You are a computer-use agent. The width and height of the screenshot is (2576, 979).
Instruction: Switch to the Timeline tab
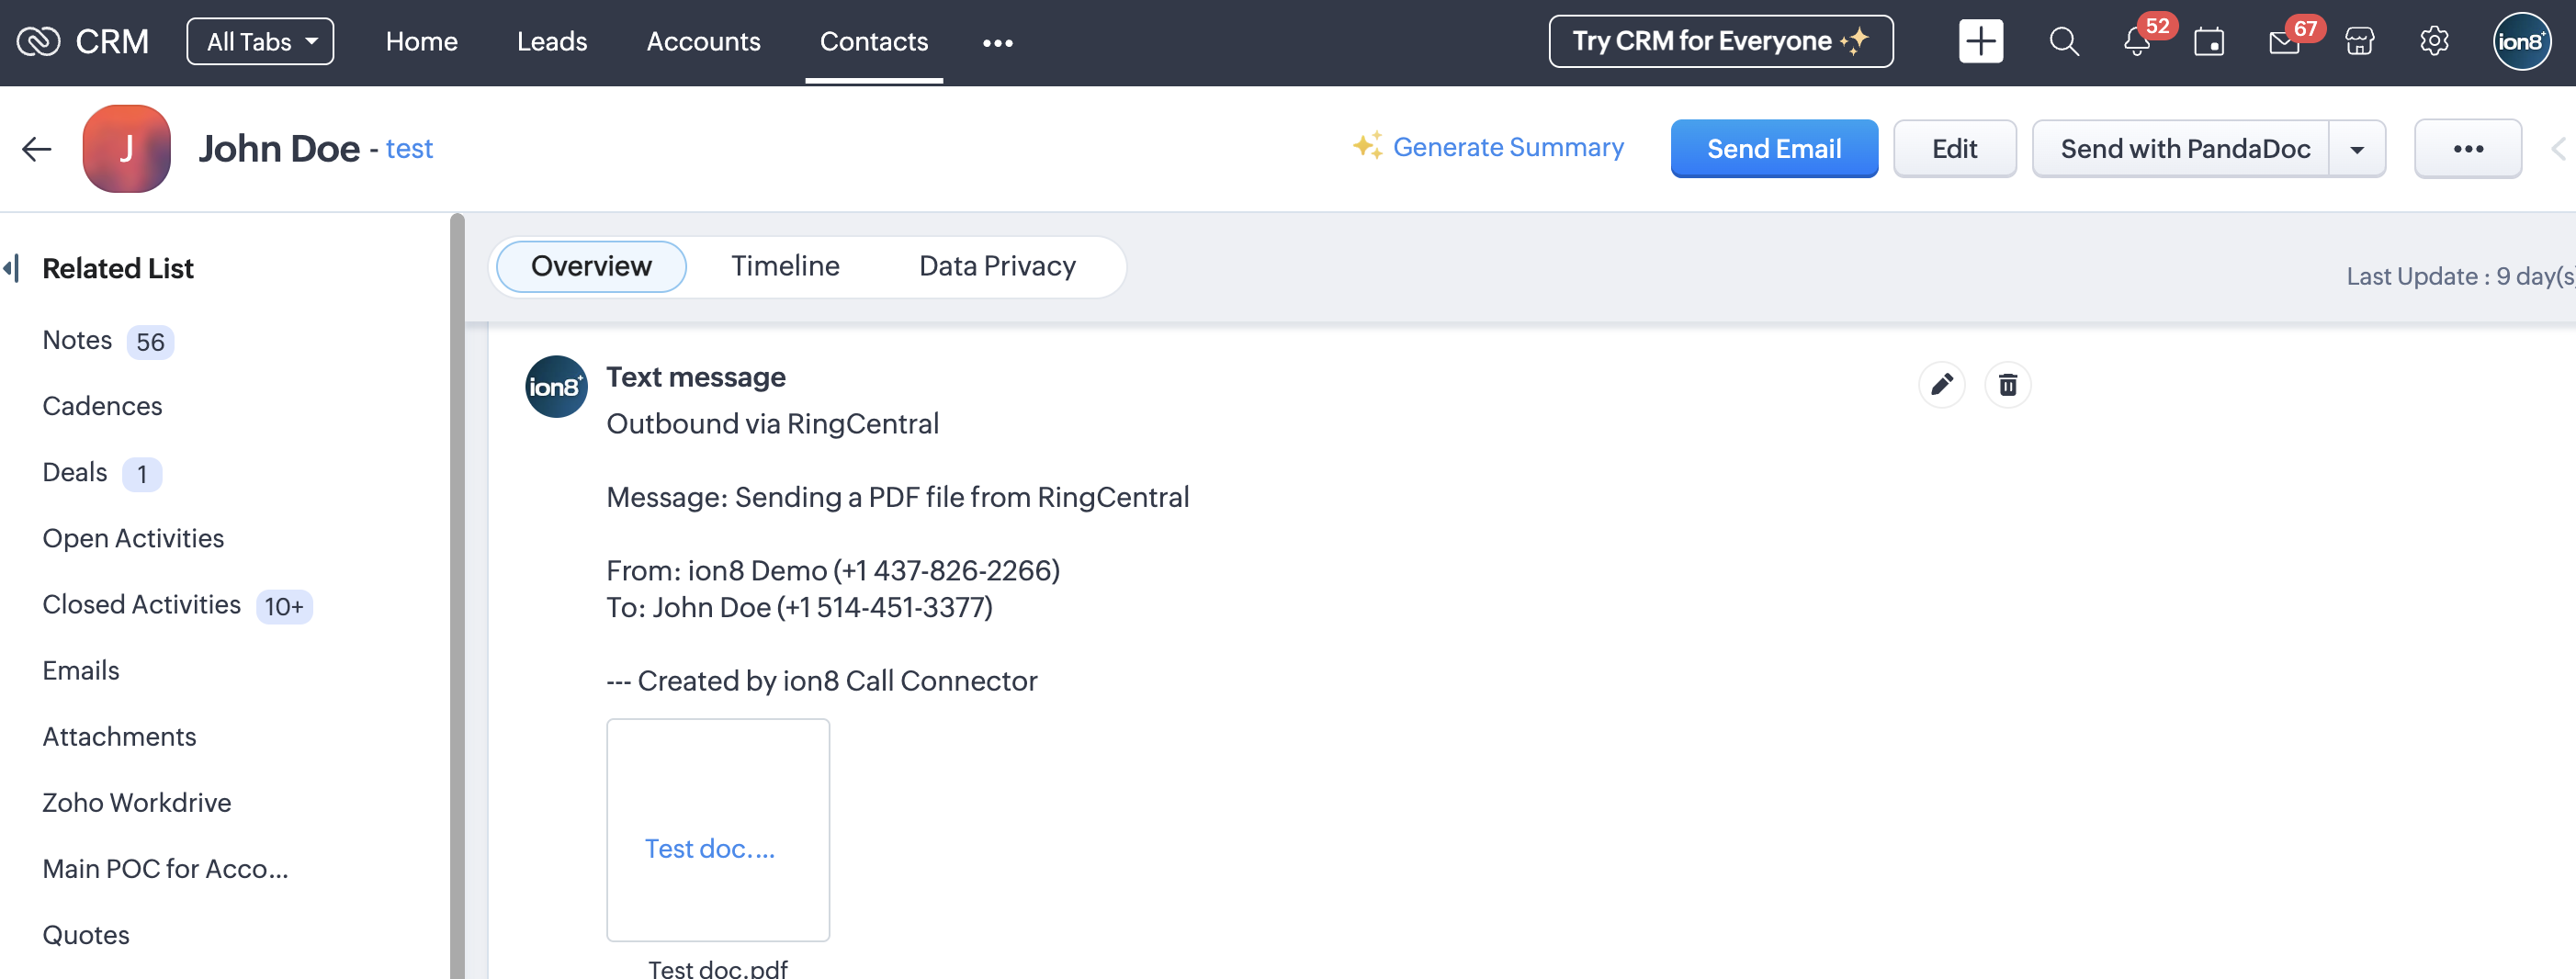point(785,266)
